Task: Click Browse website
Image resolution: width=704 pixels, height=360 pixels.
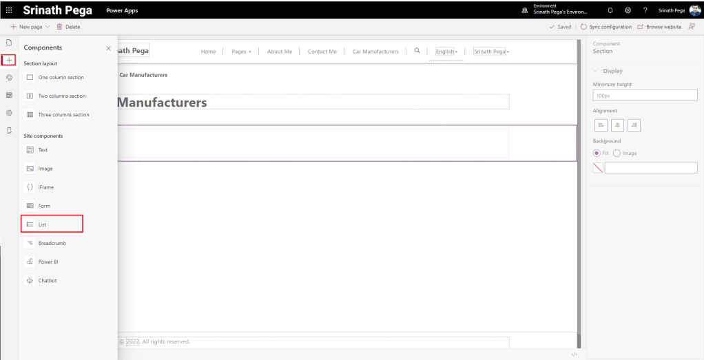Action: pos(659,27)
